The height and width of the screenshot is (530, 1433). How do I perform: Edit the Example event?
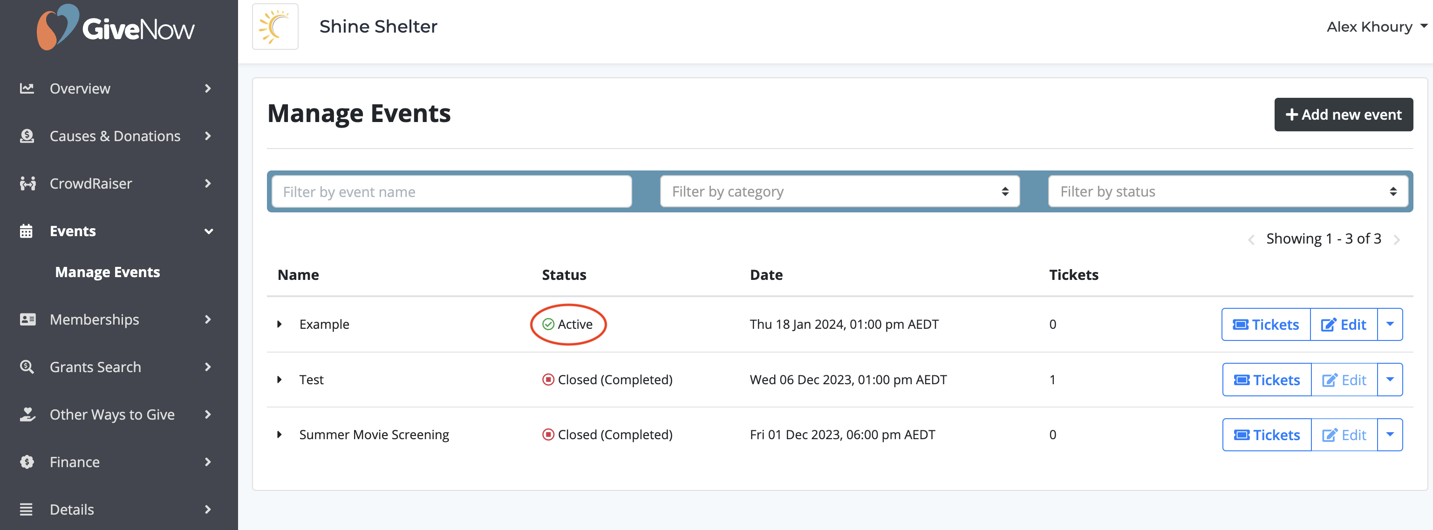pyautogui.click(x=1344, y=324)
